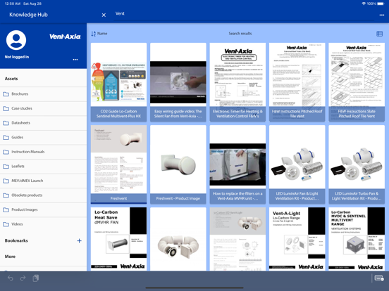Open Vent-A-Light Lo-Carbon Range manual
The width and height of the screenshot is (389, 291).
click(x=297, y=239)
